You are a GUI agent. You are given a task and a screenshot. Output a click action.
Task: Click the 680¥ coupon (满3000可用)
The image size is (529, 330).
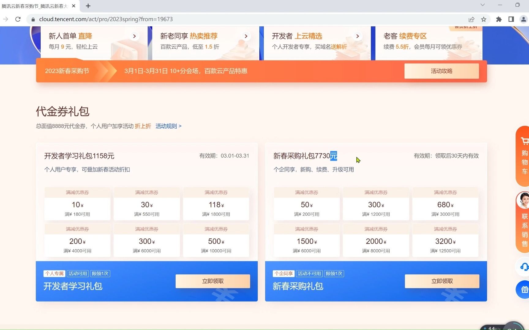pyautogui.click(x=445, y=204)
